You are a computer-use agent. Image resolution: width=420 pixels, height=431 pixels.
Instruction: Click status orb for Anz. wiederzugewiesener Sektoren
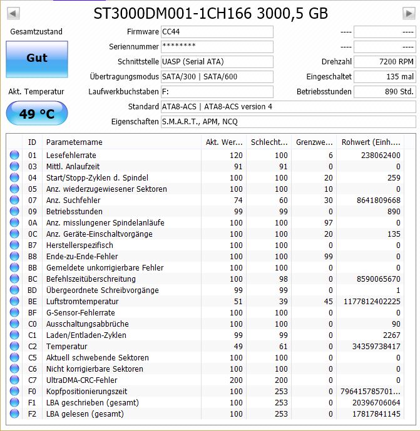(14, 189)
